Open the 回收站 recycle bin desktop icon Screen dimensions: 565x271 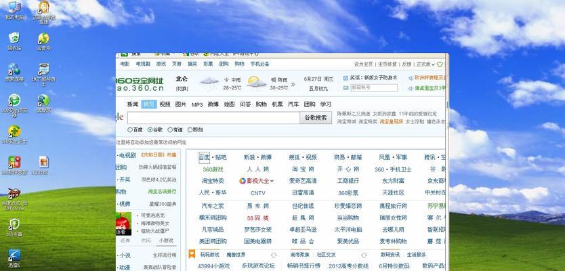coord(14,41)
